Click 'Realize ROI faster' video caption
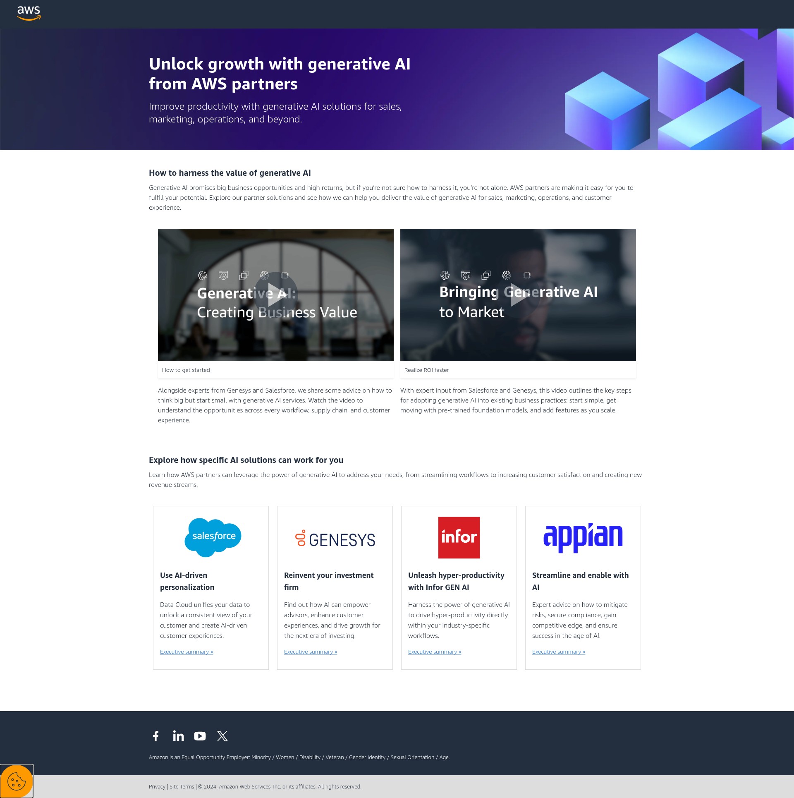Screen dimensions: 794x798 click(426, 370)
